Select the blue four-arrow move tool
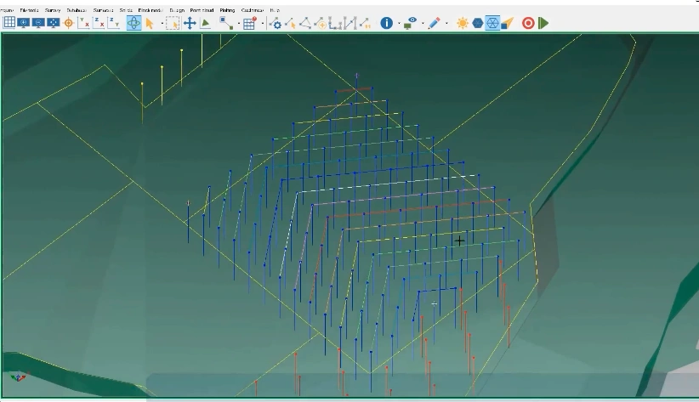Screen dimensions: 699x402 190,23
